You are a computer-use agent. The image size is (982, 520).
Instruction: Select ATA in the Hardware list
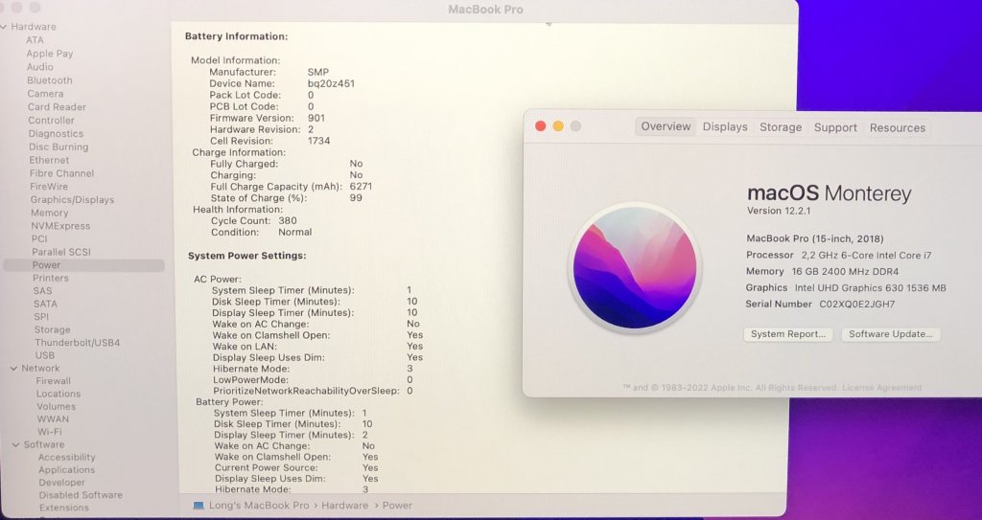[35, 40]
